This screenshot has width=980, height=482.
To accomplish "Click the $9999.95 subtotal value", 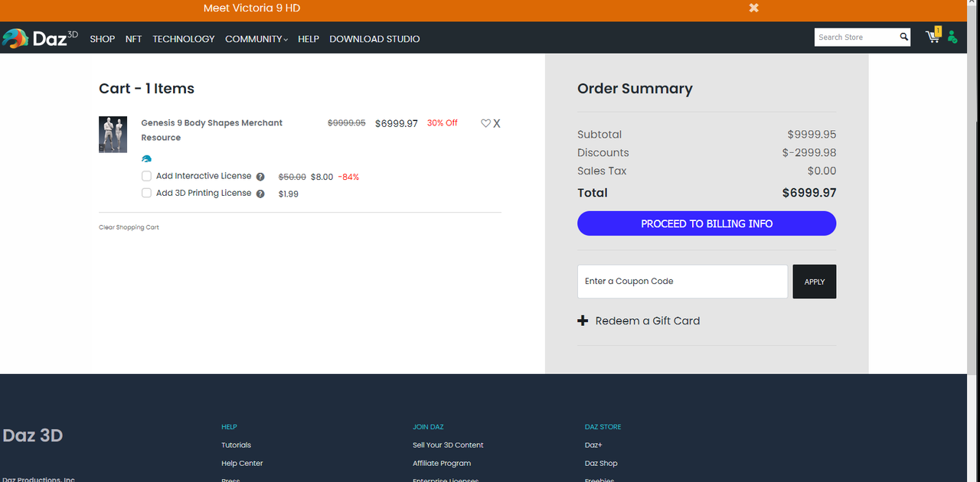I will tap(812, 135).
